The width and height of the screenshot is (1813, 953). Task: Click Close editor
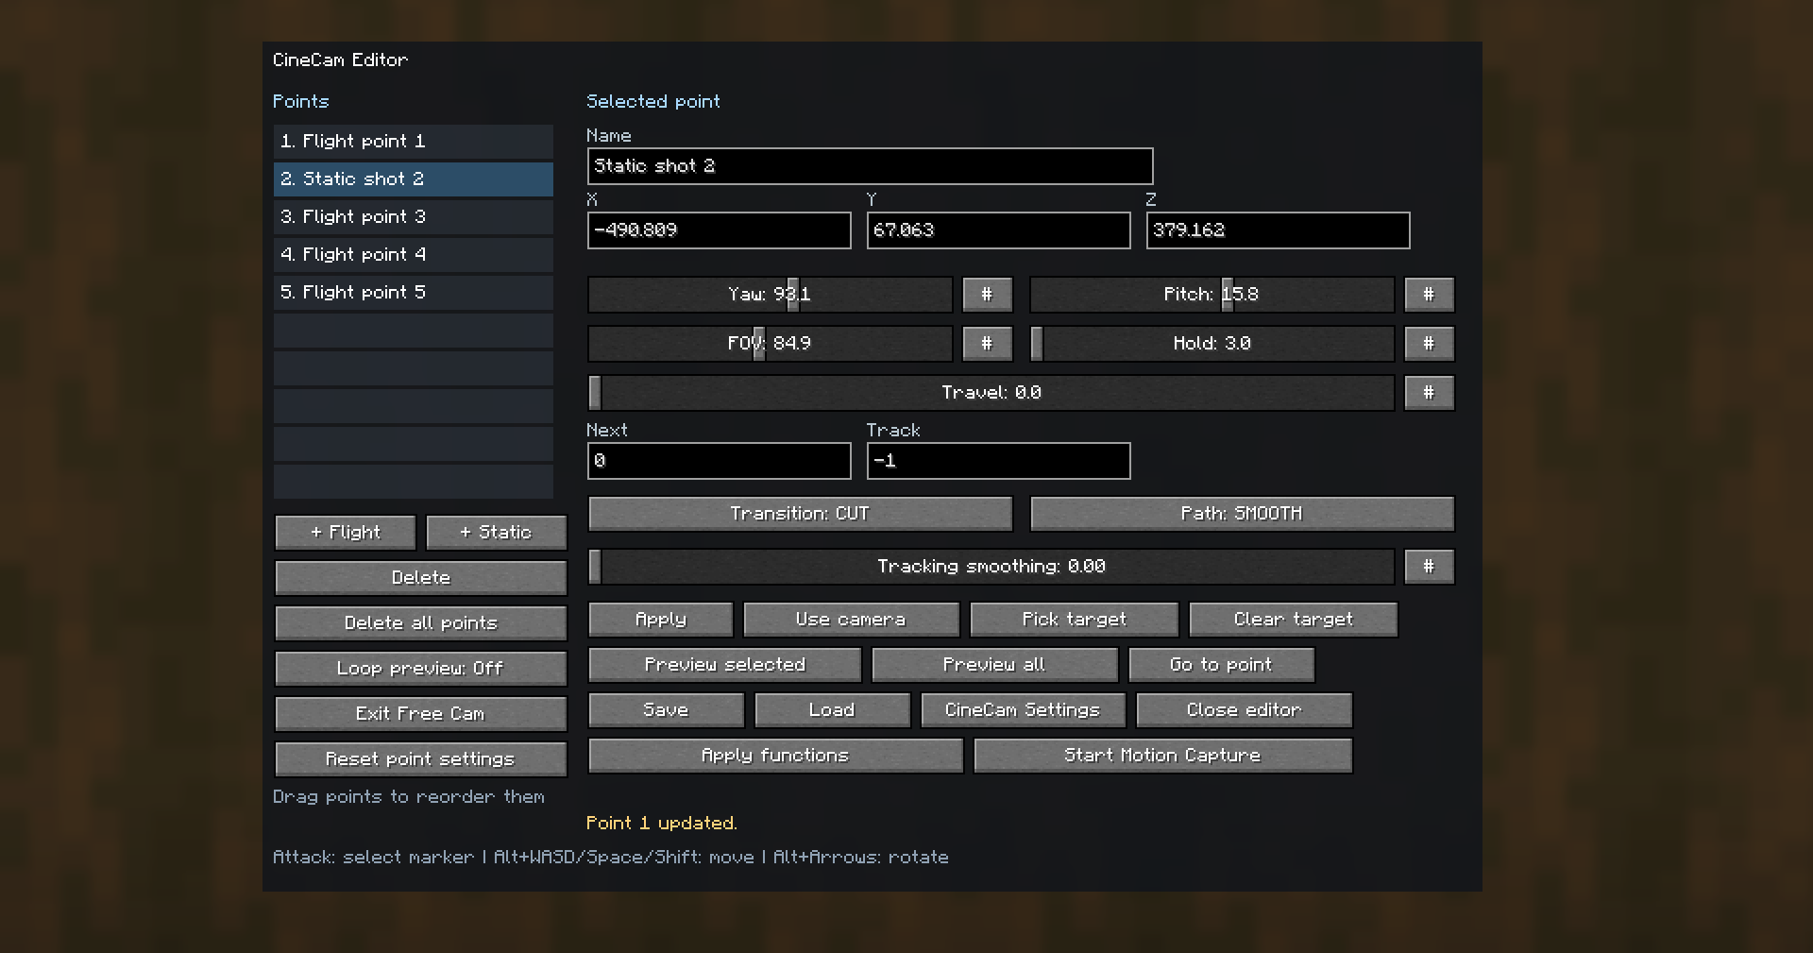pyautogui.click(x=1244, y=710)
